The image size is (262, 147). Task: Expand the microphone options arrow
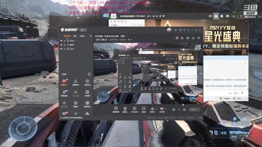(x=156, y=109)
